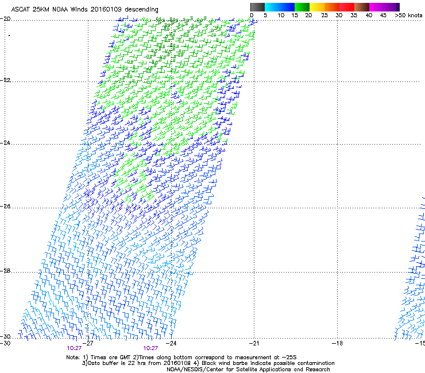Choose the purple 45-50 knots legend swatch
The image size is (425, 373).
(392, 7)
